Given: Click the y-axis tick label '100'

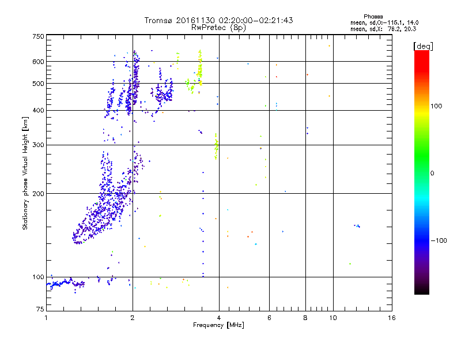Looking at the screenshot, I should (x=38, y=277).
